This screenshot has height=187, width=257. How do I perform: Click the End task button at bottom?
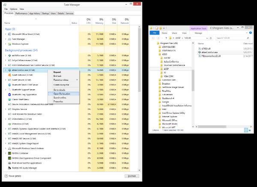click(x=132, y=176)
